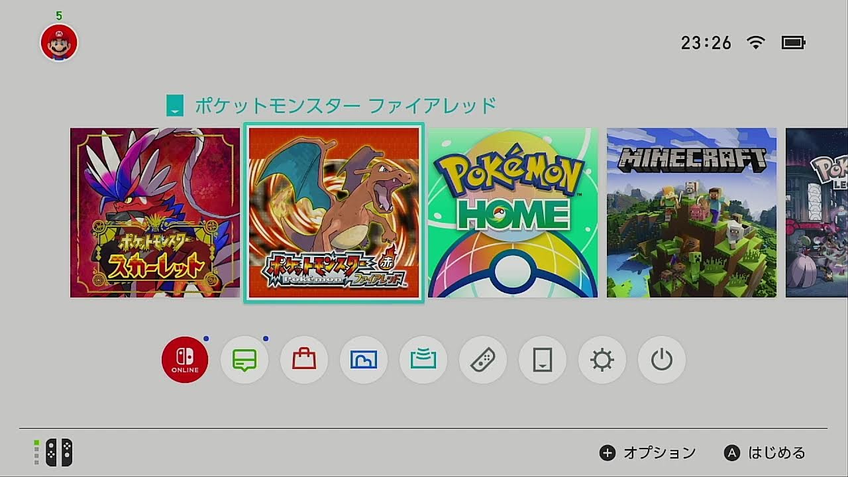The image size is (848, 477).
Task: Launch Pokémon FireRed game tile
Action: [x=334, y=213]
